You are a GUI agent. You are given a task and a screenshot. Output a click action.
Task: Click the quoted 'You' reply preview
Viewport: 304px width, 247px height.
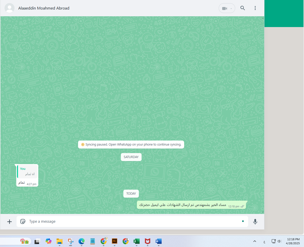(x=27, y=172)
